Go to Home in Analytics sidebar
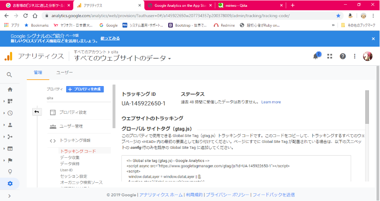Viewport: 380px width, 201px height. pyautogui.click(x=10, y=89)
